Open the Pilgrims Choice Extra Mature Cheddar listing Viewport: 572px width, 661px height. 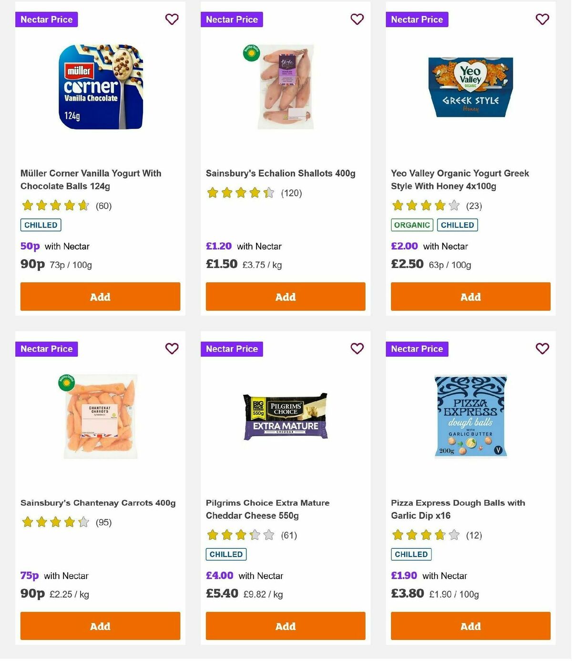click(267, 509)
